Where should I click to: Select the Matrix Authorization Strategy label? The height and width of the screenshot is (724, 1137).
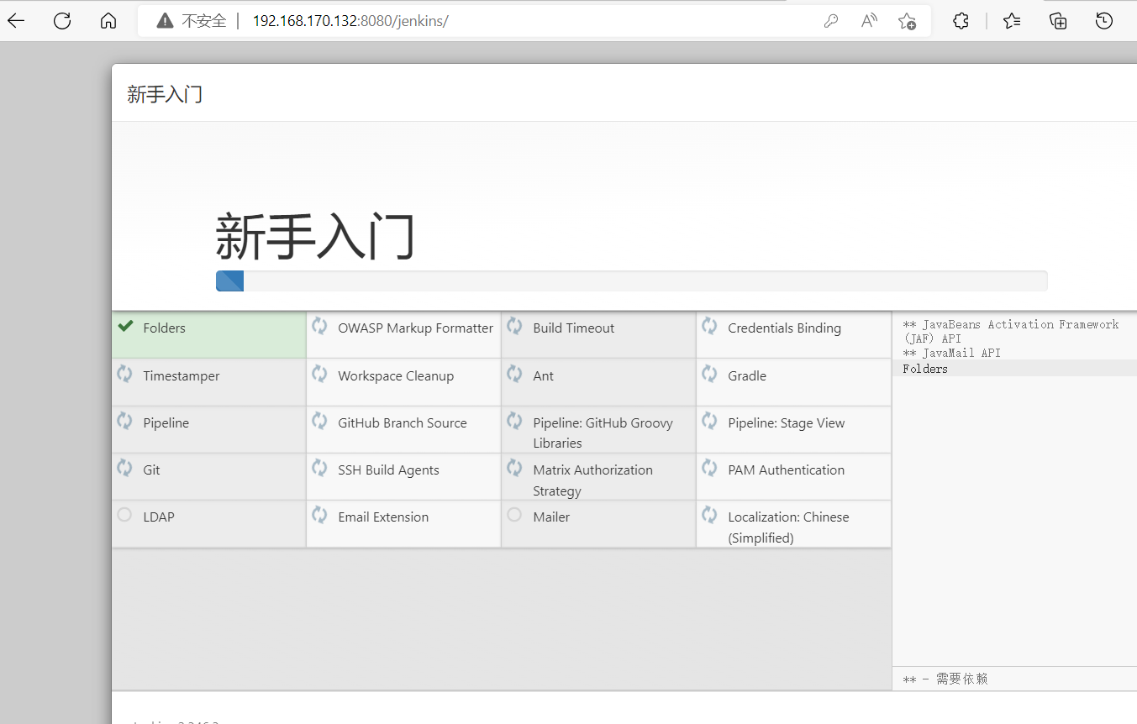[593, 480]
